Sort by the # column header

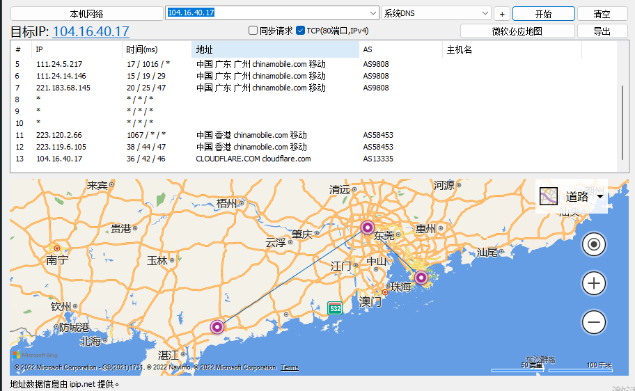[21, 49]
